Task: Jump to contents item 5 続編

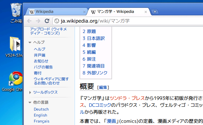Action: click(89, 52)
